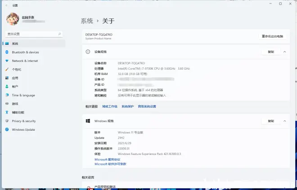Click the 22000.51 OS build value

pos(123,149)
